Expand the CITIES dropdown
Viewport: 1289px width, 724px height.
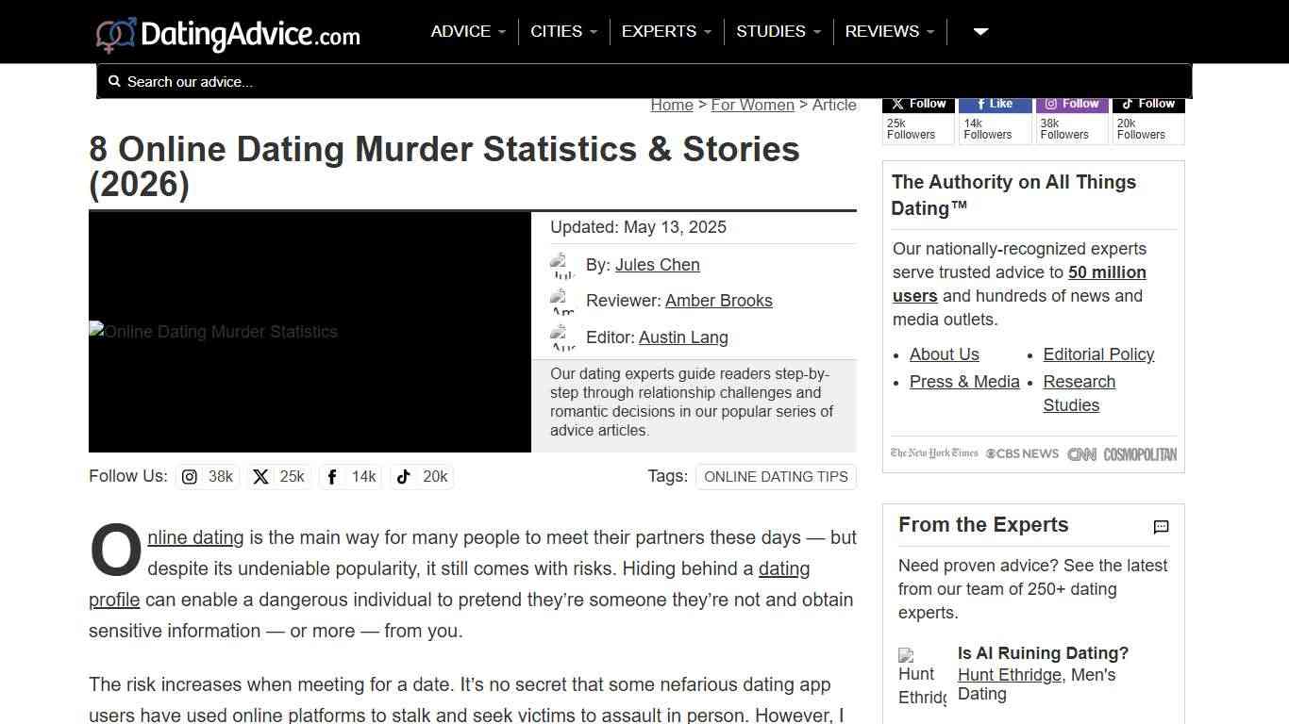(563, 31)
